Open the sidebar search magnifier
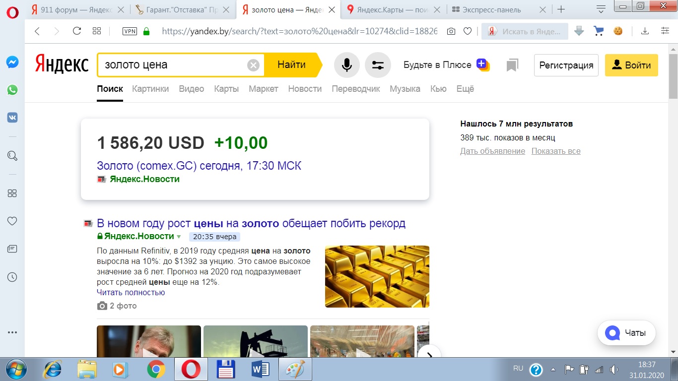678x381 pixels. (x=12, y=156)
